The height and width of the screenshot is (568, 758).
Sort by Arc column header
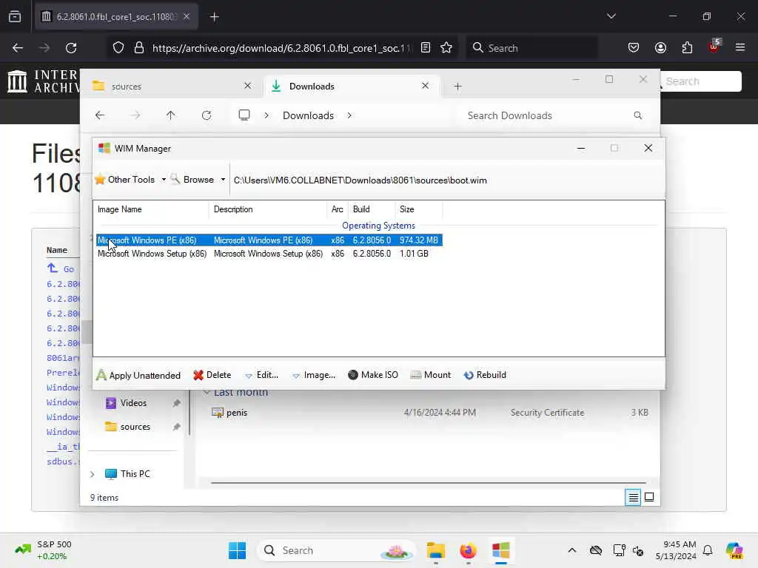point(337,209)
